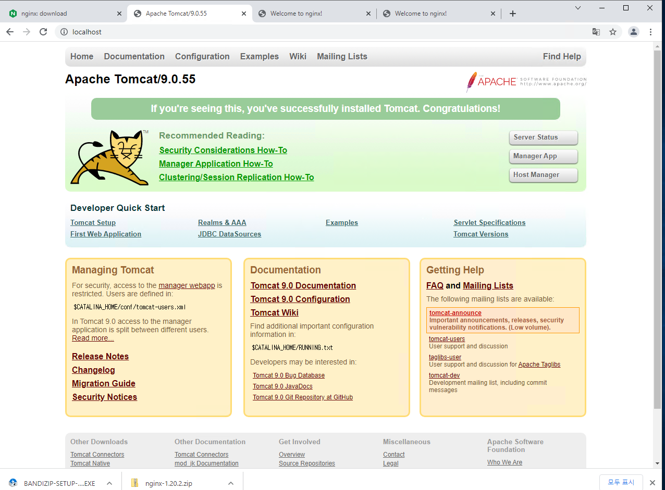This screenshot has width=665, height=490.
Task: Open Tomcat 9.0 Configuration link
Action: coord(300,299)
